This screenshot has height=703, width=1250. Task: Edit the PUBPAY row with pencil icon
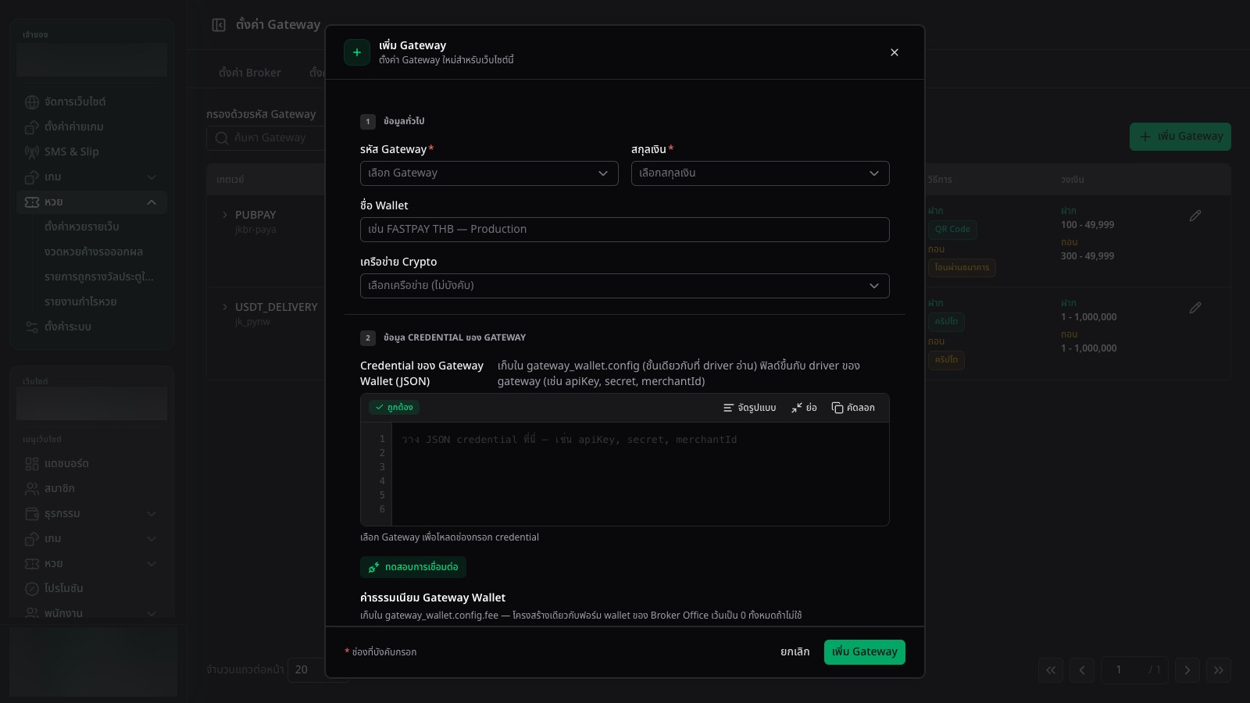coord(1195,216)
